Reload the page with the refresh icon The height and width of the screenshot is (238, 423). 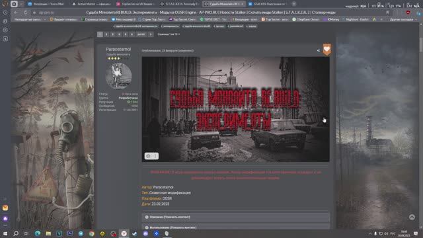[25, 13]
